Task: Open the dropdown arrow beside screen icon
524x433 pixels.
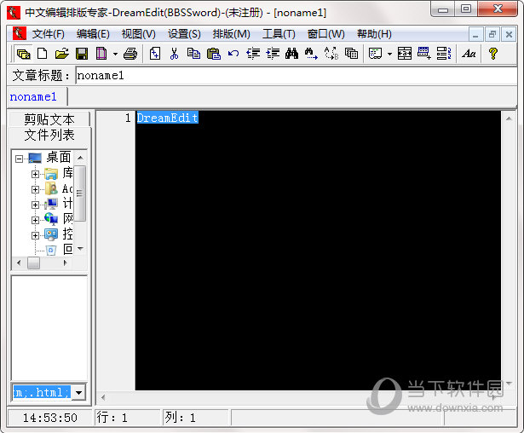Action: 389,54
